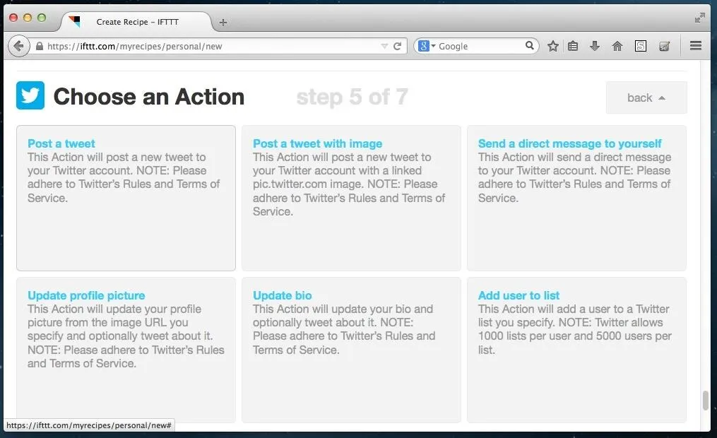Viewport: 717px width, 438px height.
Task: Click the yellow window minimize button
Action: tap(28, 18)
